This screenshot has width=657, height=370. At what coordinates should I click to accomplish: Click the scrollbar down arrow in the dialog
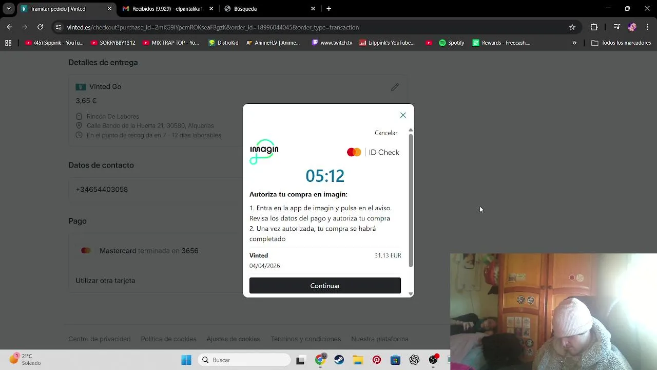[x=411, y=294]
